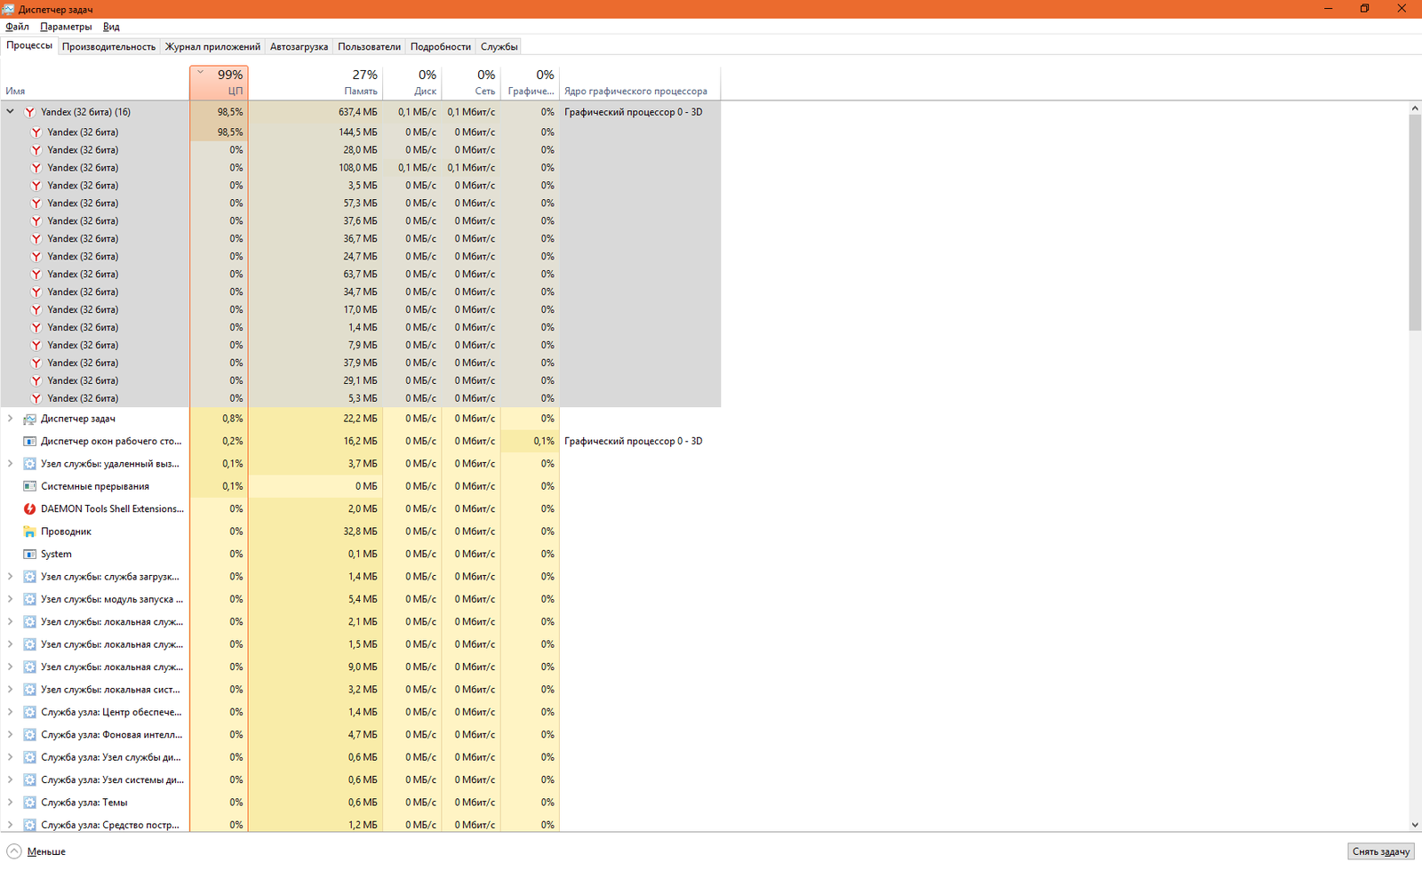The width and height of the screenshot is (1422, 871).
Task: Expand Узел службы: локальная сист... row
Action: (x=10, y=690)
